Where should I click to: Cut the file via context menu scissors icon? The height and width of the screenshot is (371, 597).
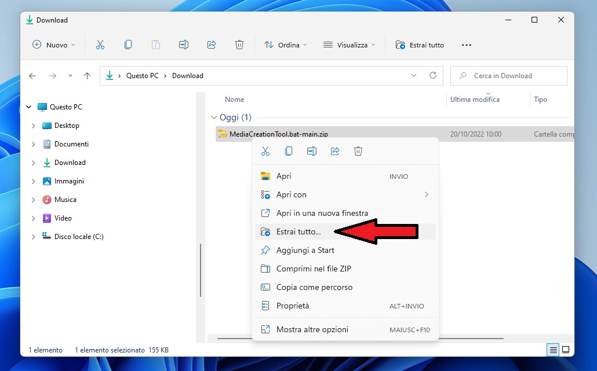[x=265, y=151]
